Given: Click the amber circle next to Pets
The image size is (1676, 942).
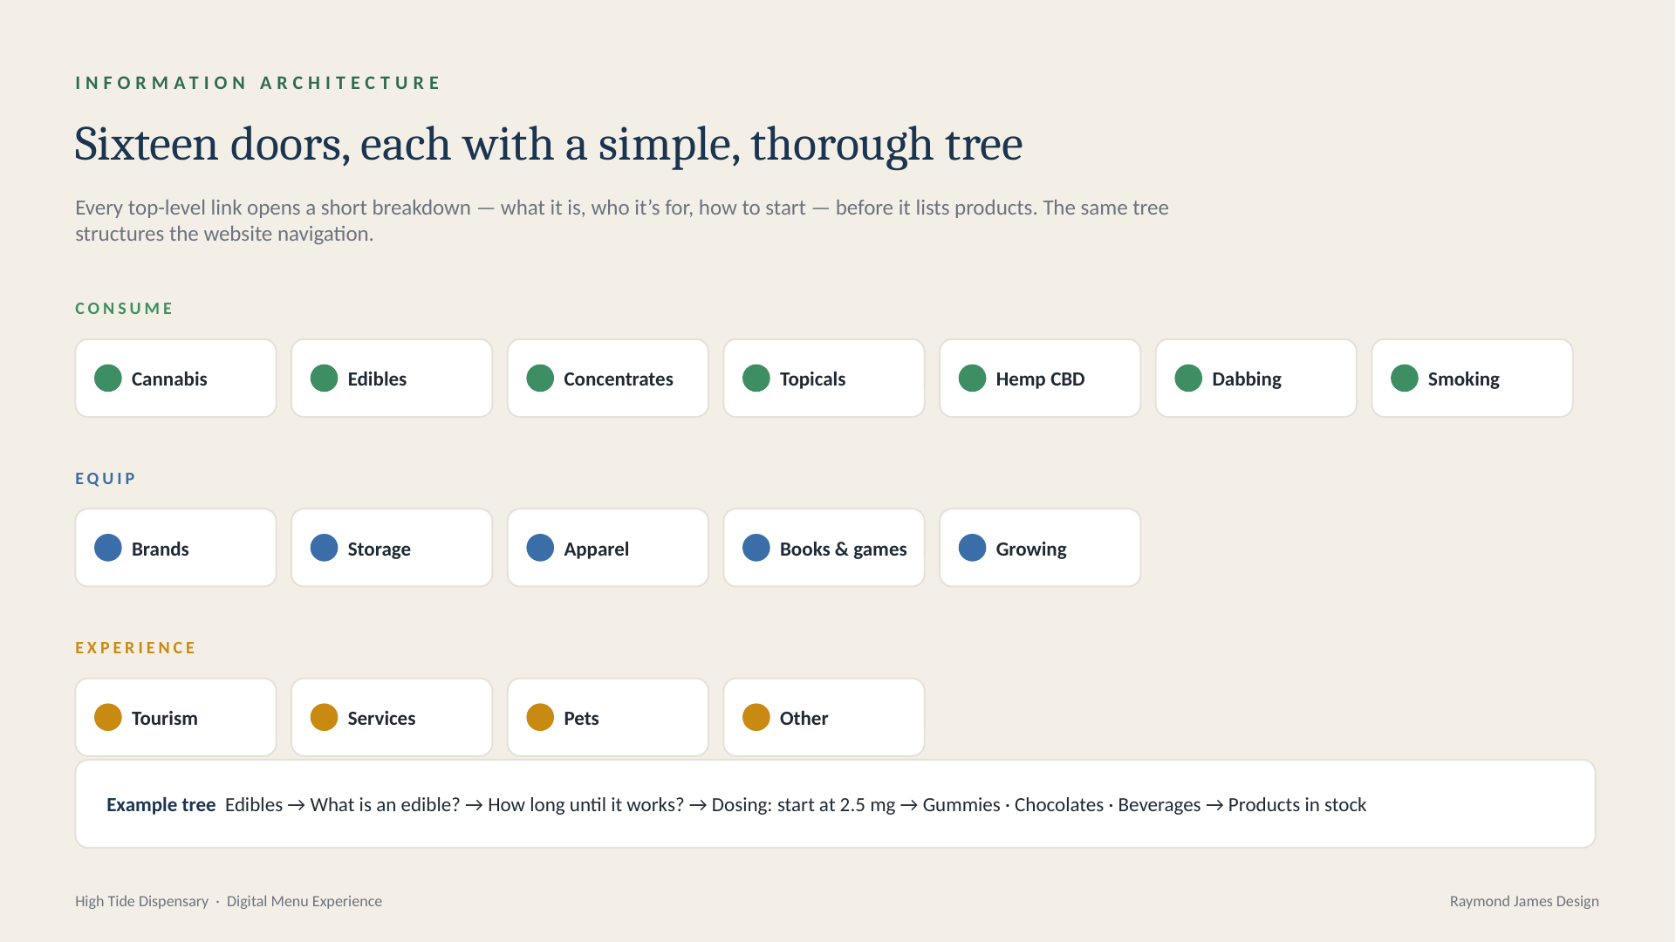Looking at the screenshot, I should coord(540,718).
